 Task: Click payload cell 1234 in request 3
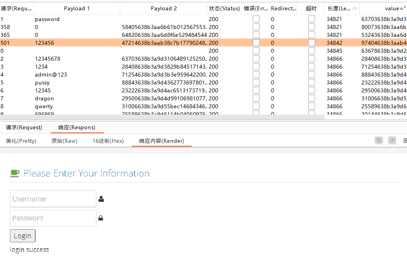(41, 67)
